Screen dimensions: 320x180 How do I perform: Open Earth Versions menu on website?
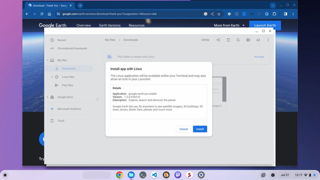pos(110,25)
